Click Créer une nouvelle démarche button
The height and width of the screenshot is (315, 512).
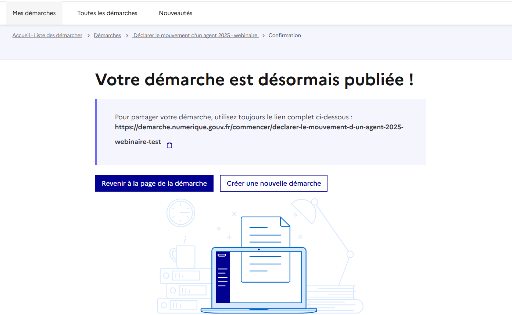coord(274,184)
